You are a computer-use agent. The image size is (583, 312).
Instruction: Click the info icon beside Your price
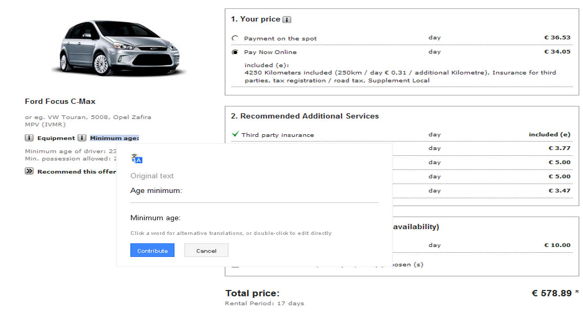tap(287, 20)
